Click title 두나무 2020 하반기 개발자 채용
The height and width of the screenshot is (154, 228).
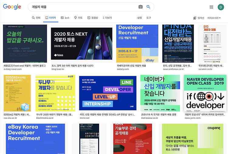54,115
